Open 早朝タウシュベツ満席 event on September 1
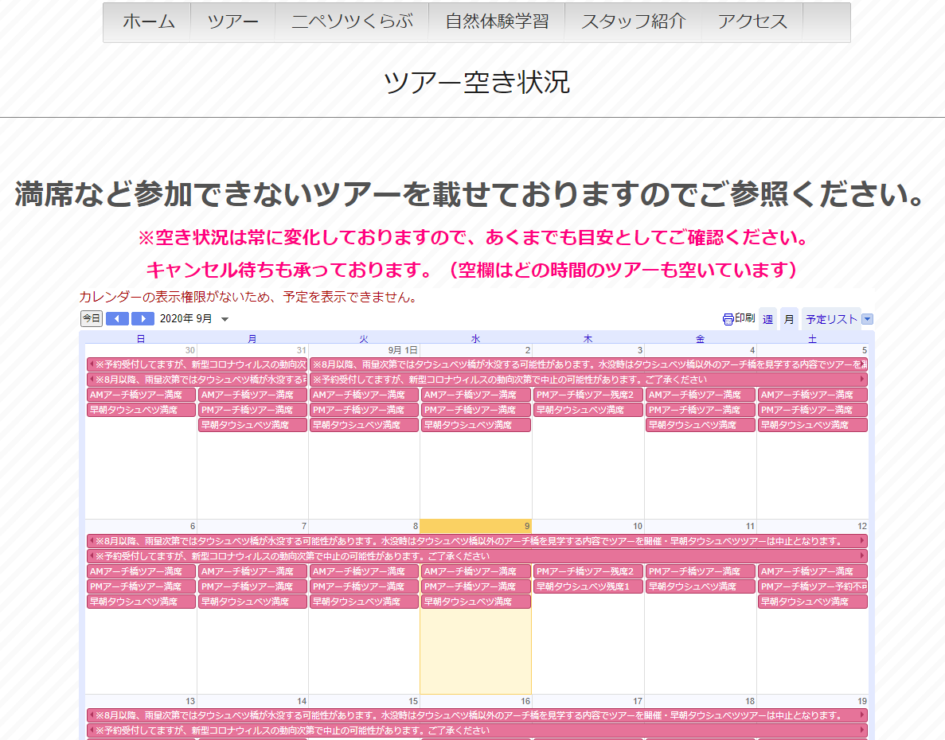 364,424
